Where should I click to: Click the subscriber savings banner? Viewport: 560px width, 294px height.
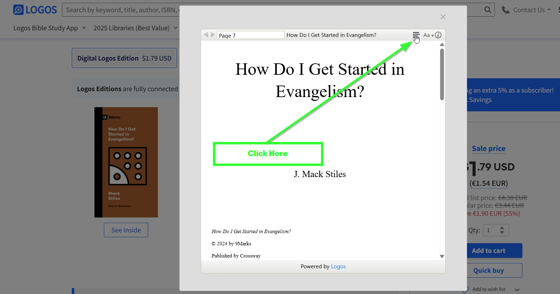(513, 95)
